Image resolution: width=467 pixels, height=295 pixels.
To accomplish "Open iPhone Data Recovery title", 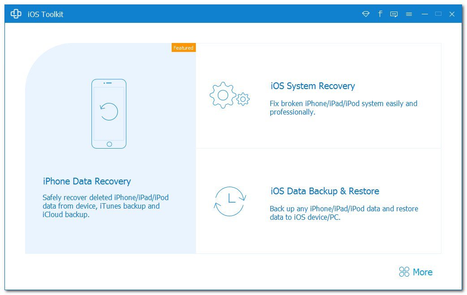I will point(87,181).
